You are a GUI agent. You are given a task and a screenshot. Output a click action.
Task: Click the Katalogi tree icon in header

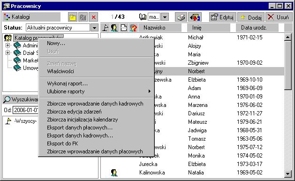(7, 17)
